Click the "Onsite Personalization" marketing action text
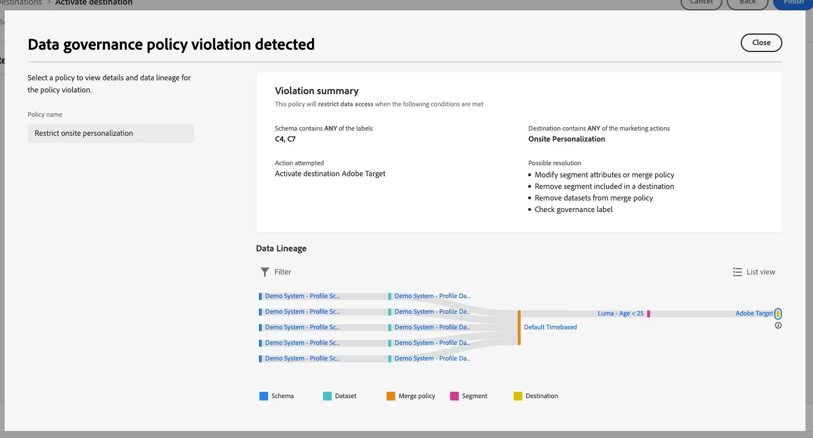The image size is (813, 438). (x=567, y=139)
